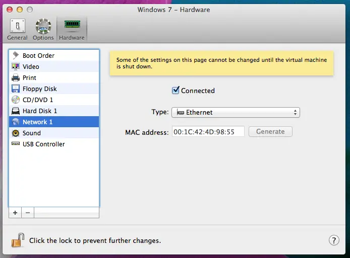Click the minus button to remove device
This screenshot has height=258, width=350.
(28, 213)
